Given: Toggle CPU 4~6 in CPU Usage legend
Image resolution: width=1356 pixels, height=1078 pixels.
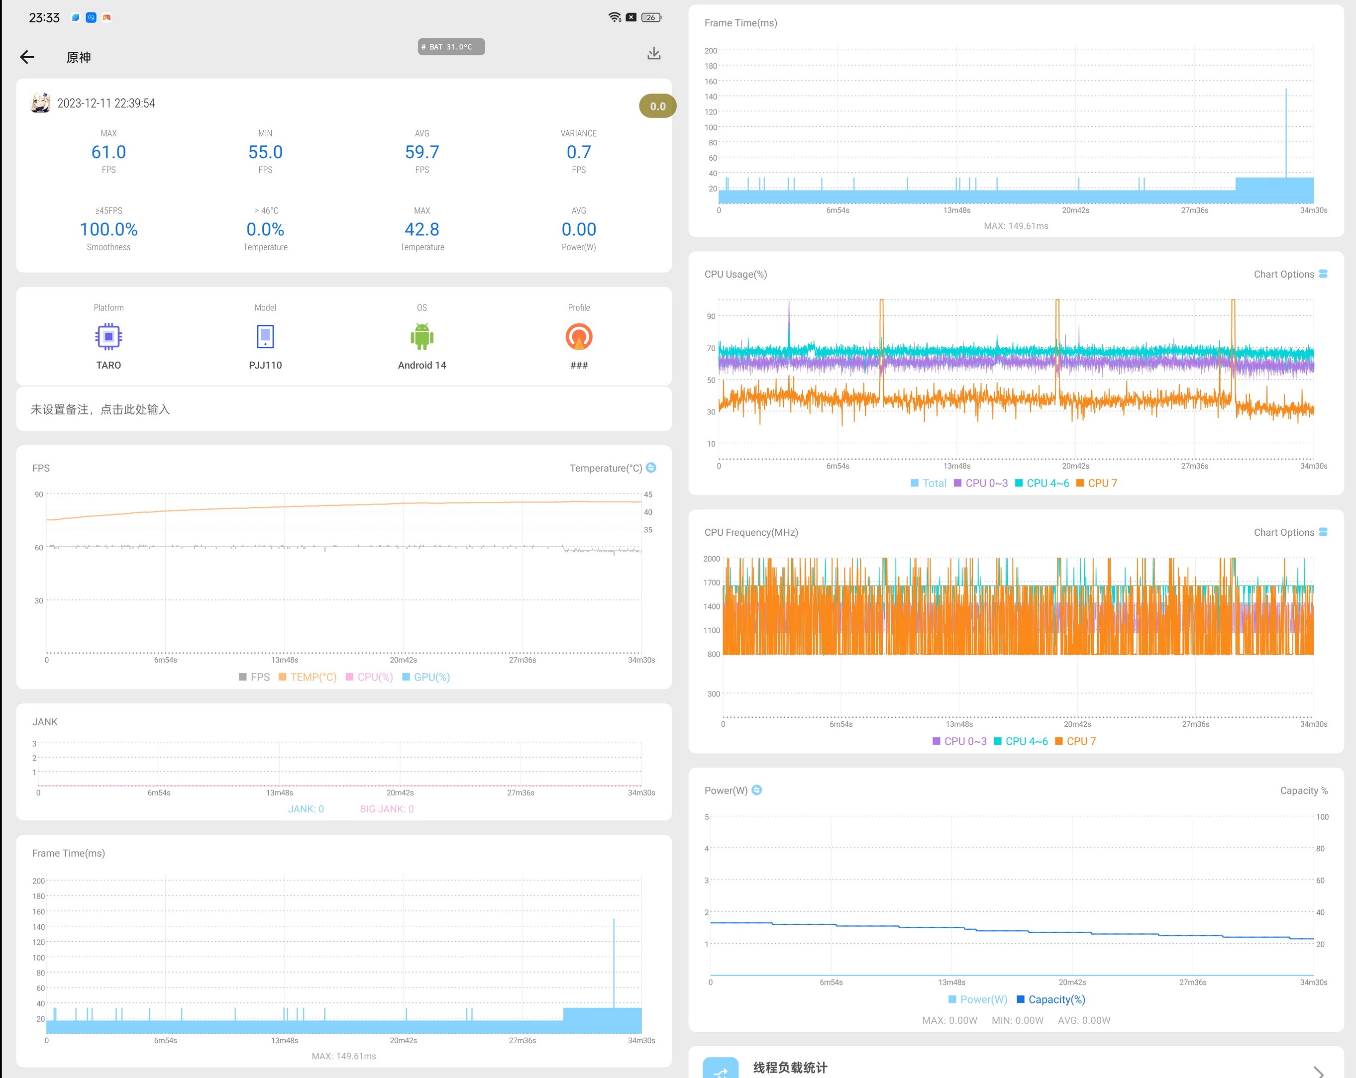Looking at the screenshot, I should click(1042, 484).
